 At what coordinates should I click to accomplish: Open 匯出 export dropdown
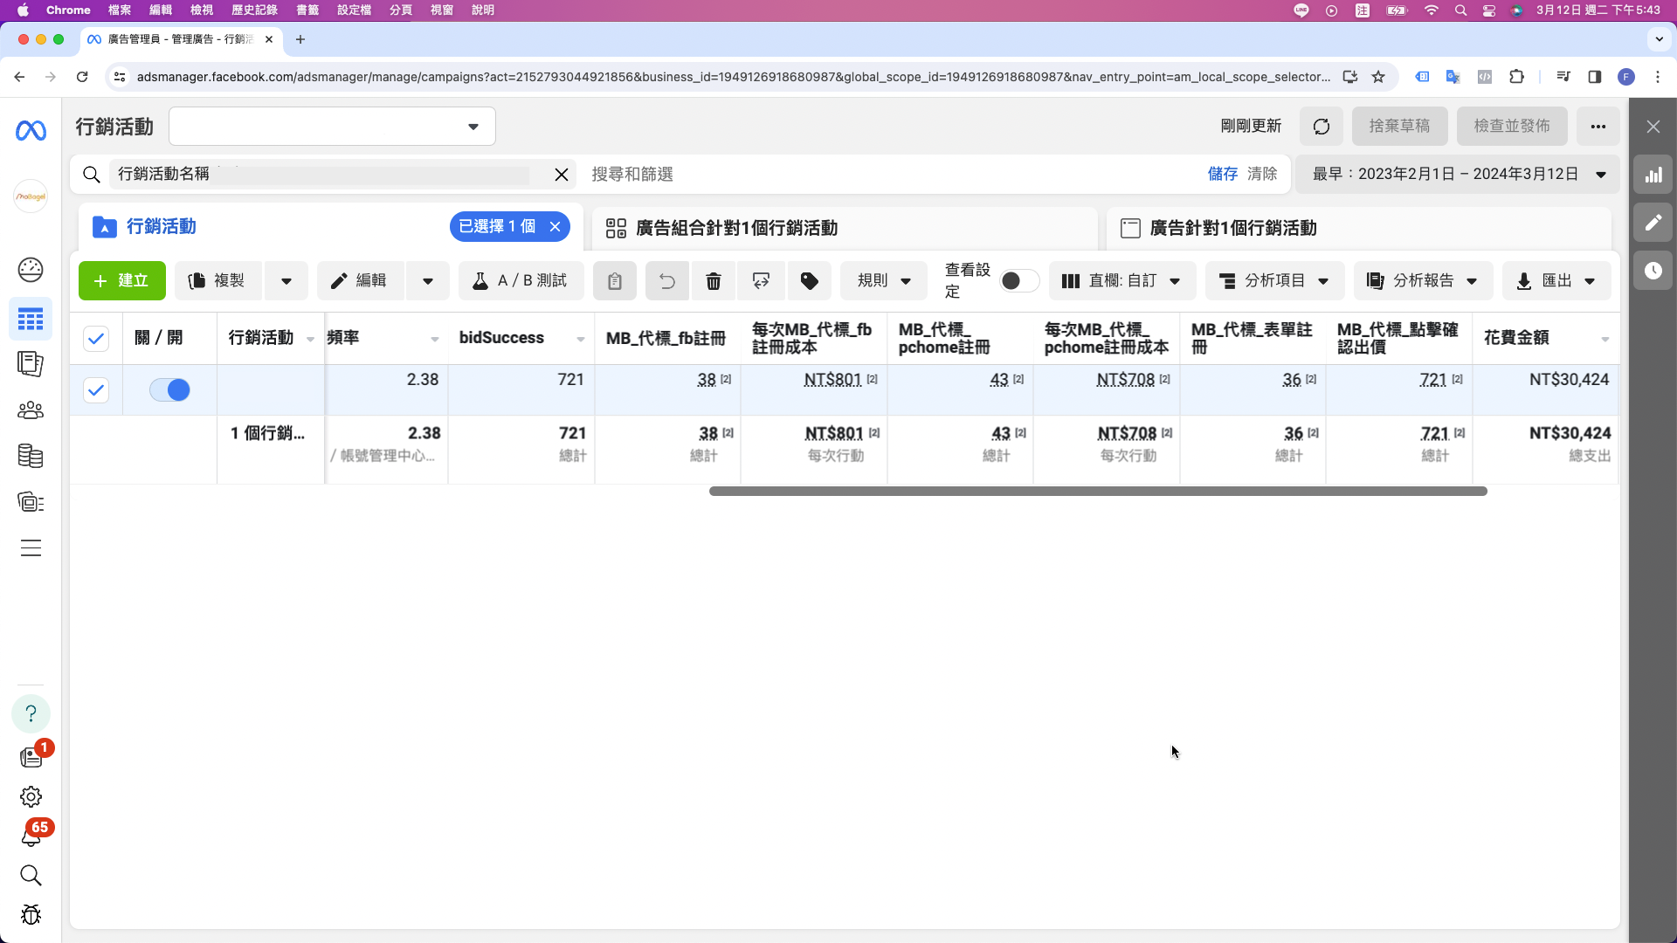coord(1556,281)
